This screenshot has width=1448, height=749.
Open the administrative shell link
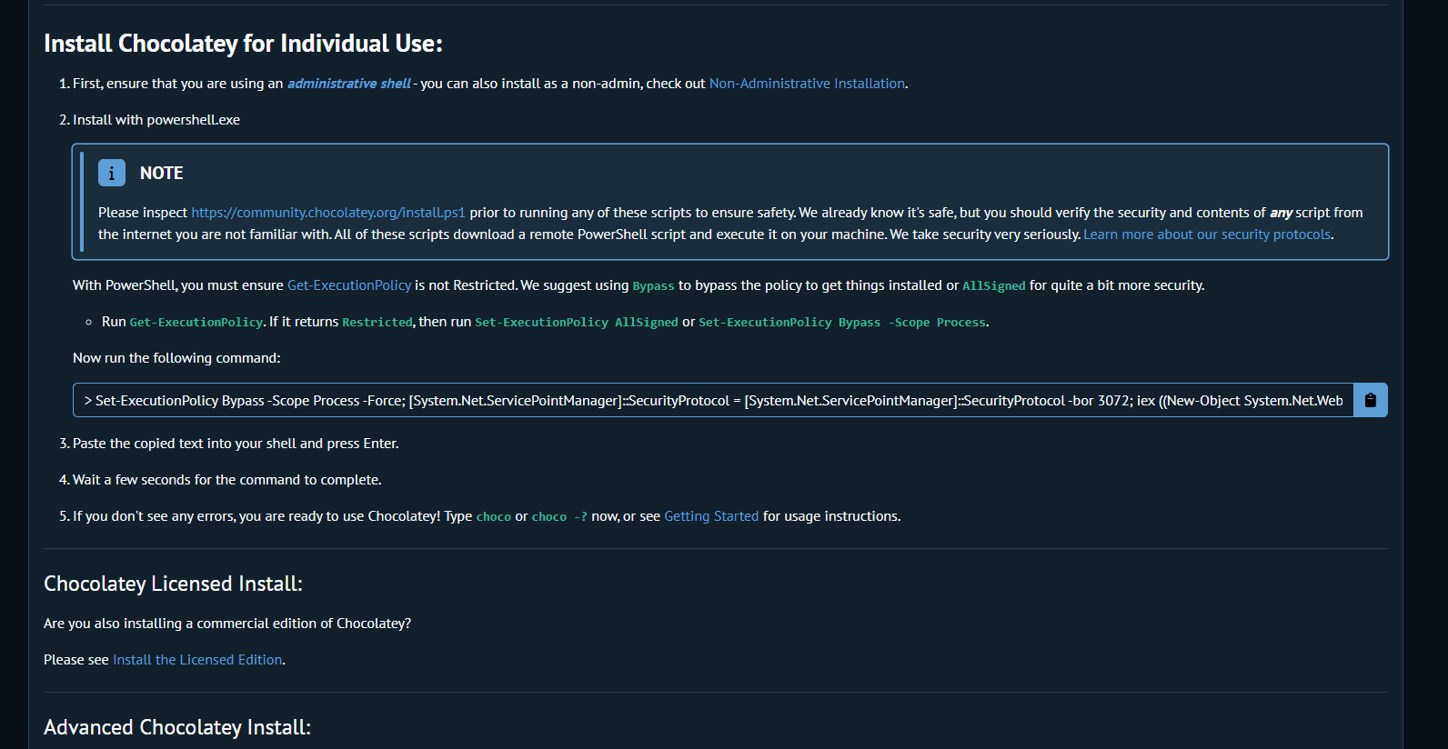(x=349, y=84)
